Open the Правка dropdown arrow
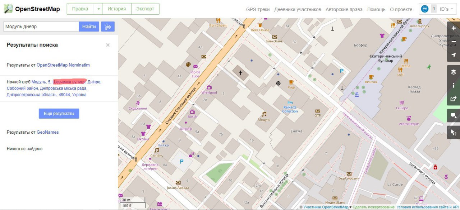460x210 pixels. (98, 9)
